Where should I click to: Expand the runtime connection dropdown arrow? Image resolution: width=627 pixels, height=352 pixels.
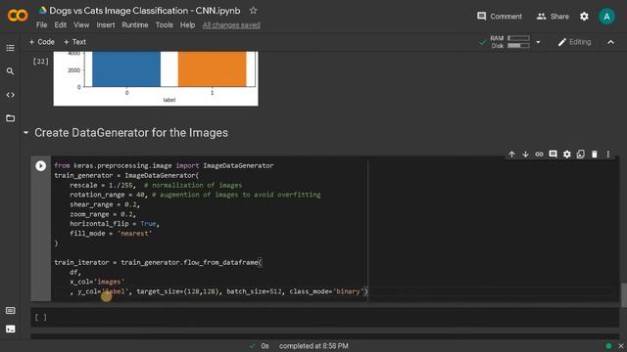click(538, 42)
